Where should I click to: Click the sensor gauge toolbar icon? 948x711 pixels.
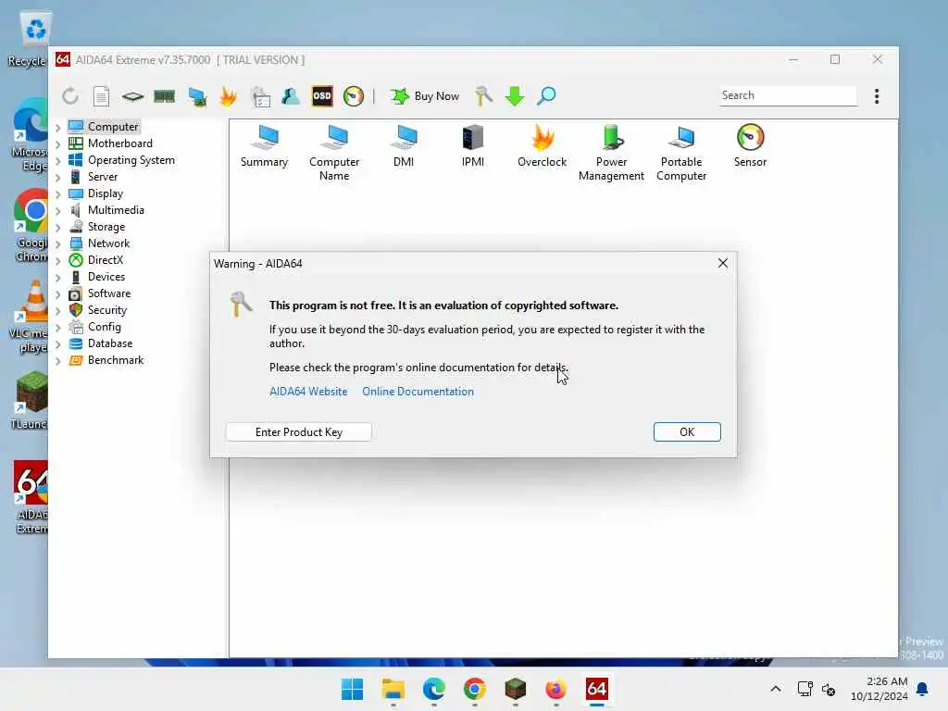pos(353,96)
